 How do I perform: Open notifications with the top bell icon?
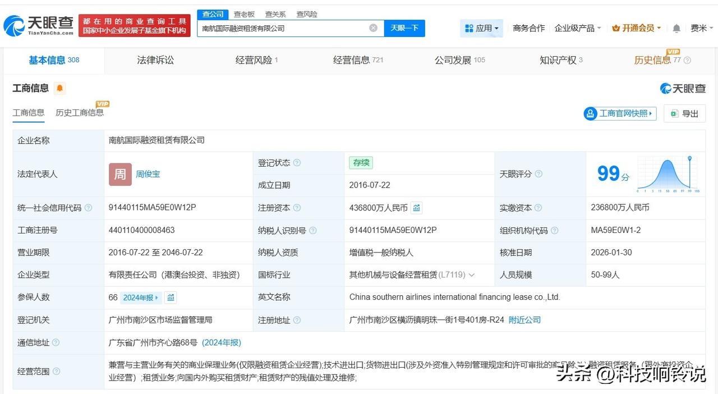pos(676,28)
